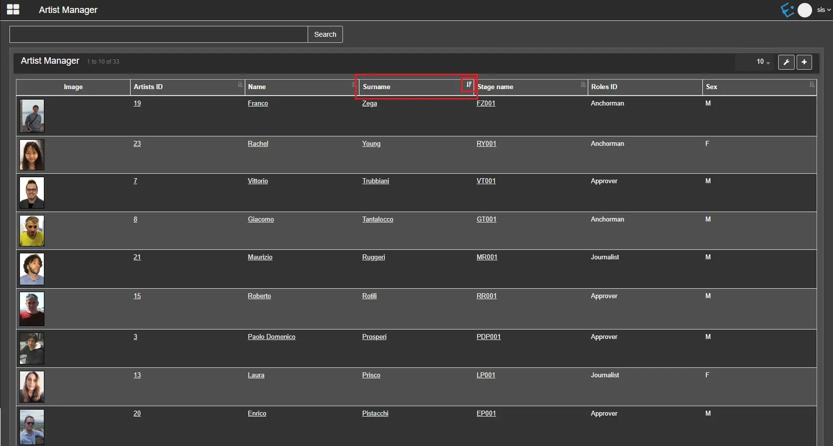Image resolution: width=833 pixels, height=446 pixels.
Task: Open Zega surname link
Action: coord(369,104)
